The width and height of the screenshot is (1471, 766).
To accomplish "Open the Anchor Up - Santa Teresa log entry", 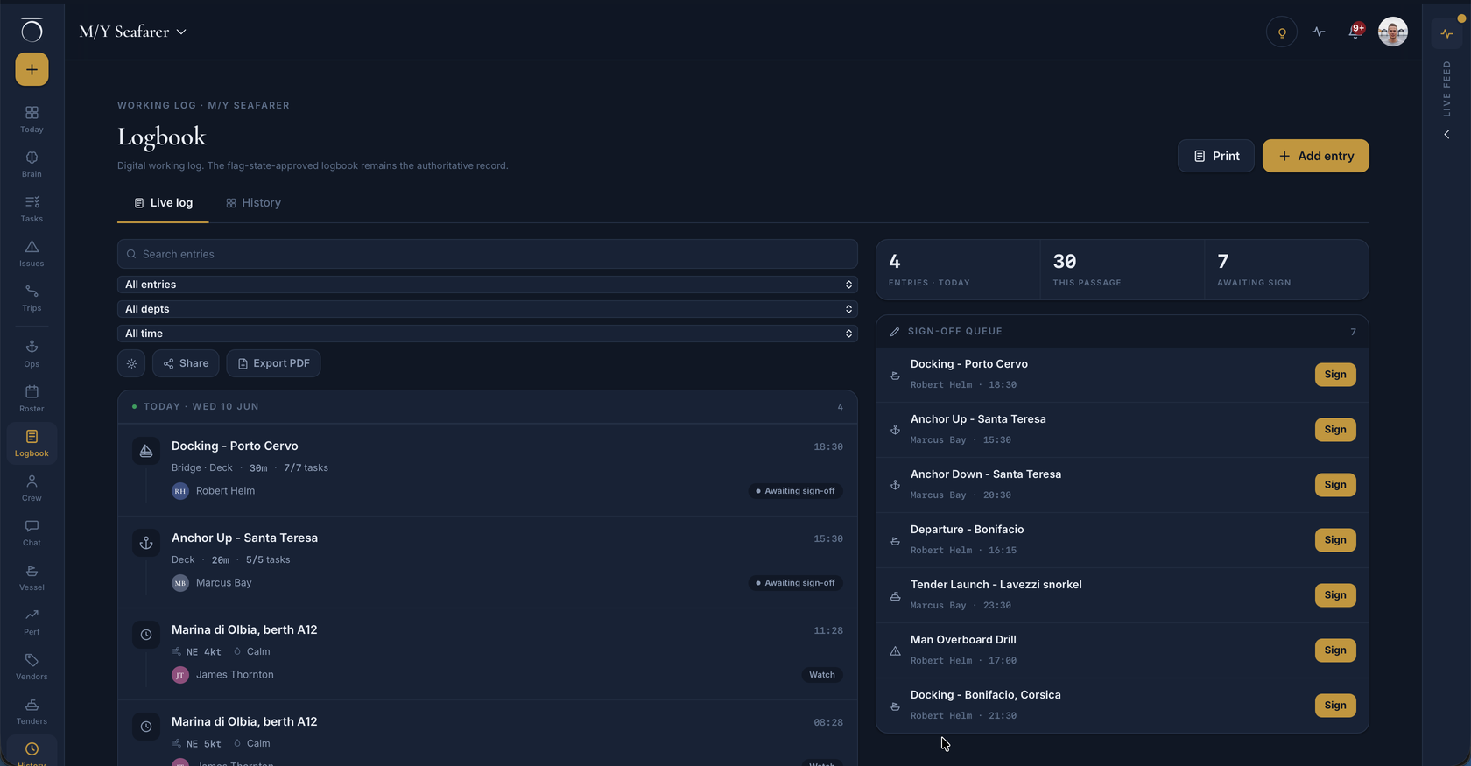I will coord(488,562).
